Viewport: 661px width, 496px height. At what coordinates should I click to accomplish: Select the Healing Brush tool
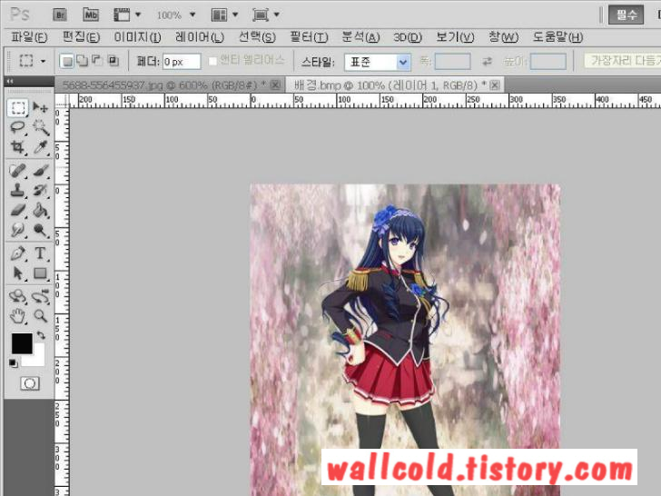click(18, 171)
